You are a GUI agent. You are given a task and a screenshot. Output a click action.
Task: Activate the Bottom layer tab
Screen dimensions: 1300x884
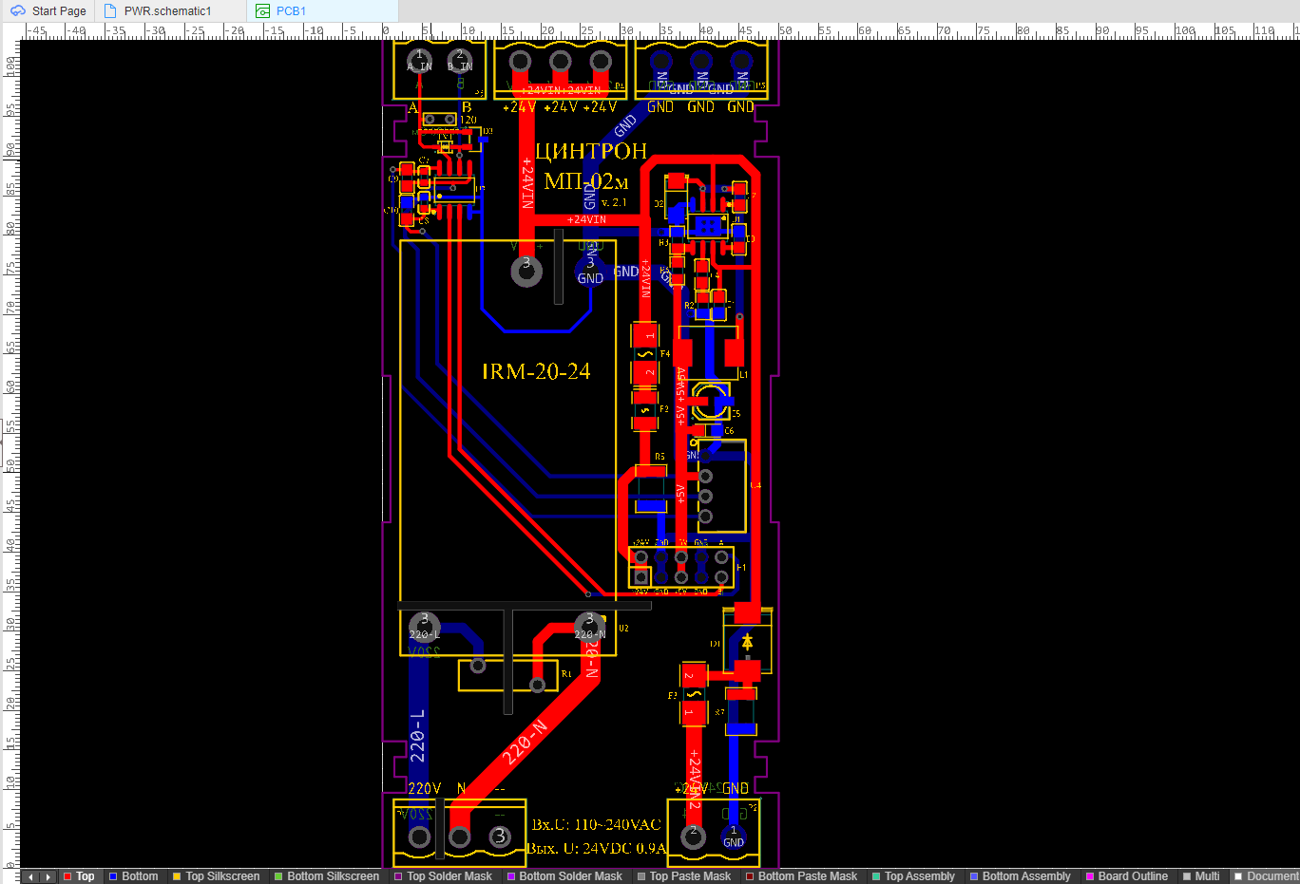(134, 876)
